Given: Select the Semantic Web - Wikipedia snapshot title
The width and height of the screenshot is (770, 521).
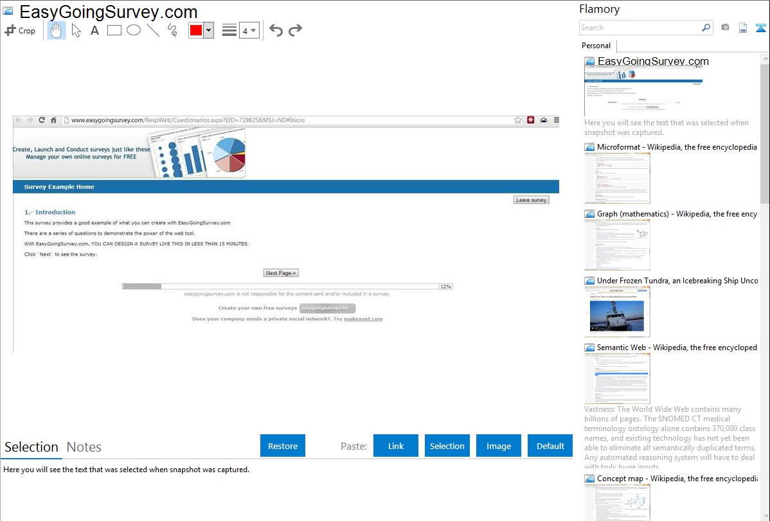Looking at the screenshot, I should click(x=677, y=347).
